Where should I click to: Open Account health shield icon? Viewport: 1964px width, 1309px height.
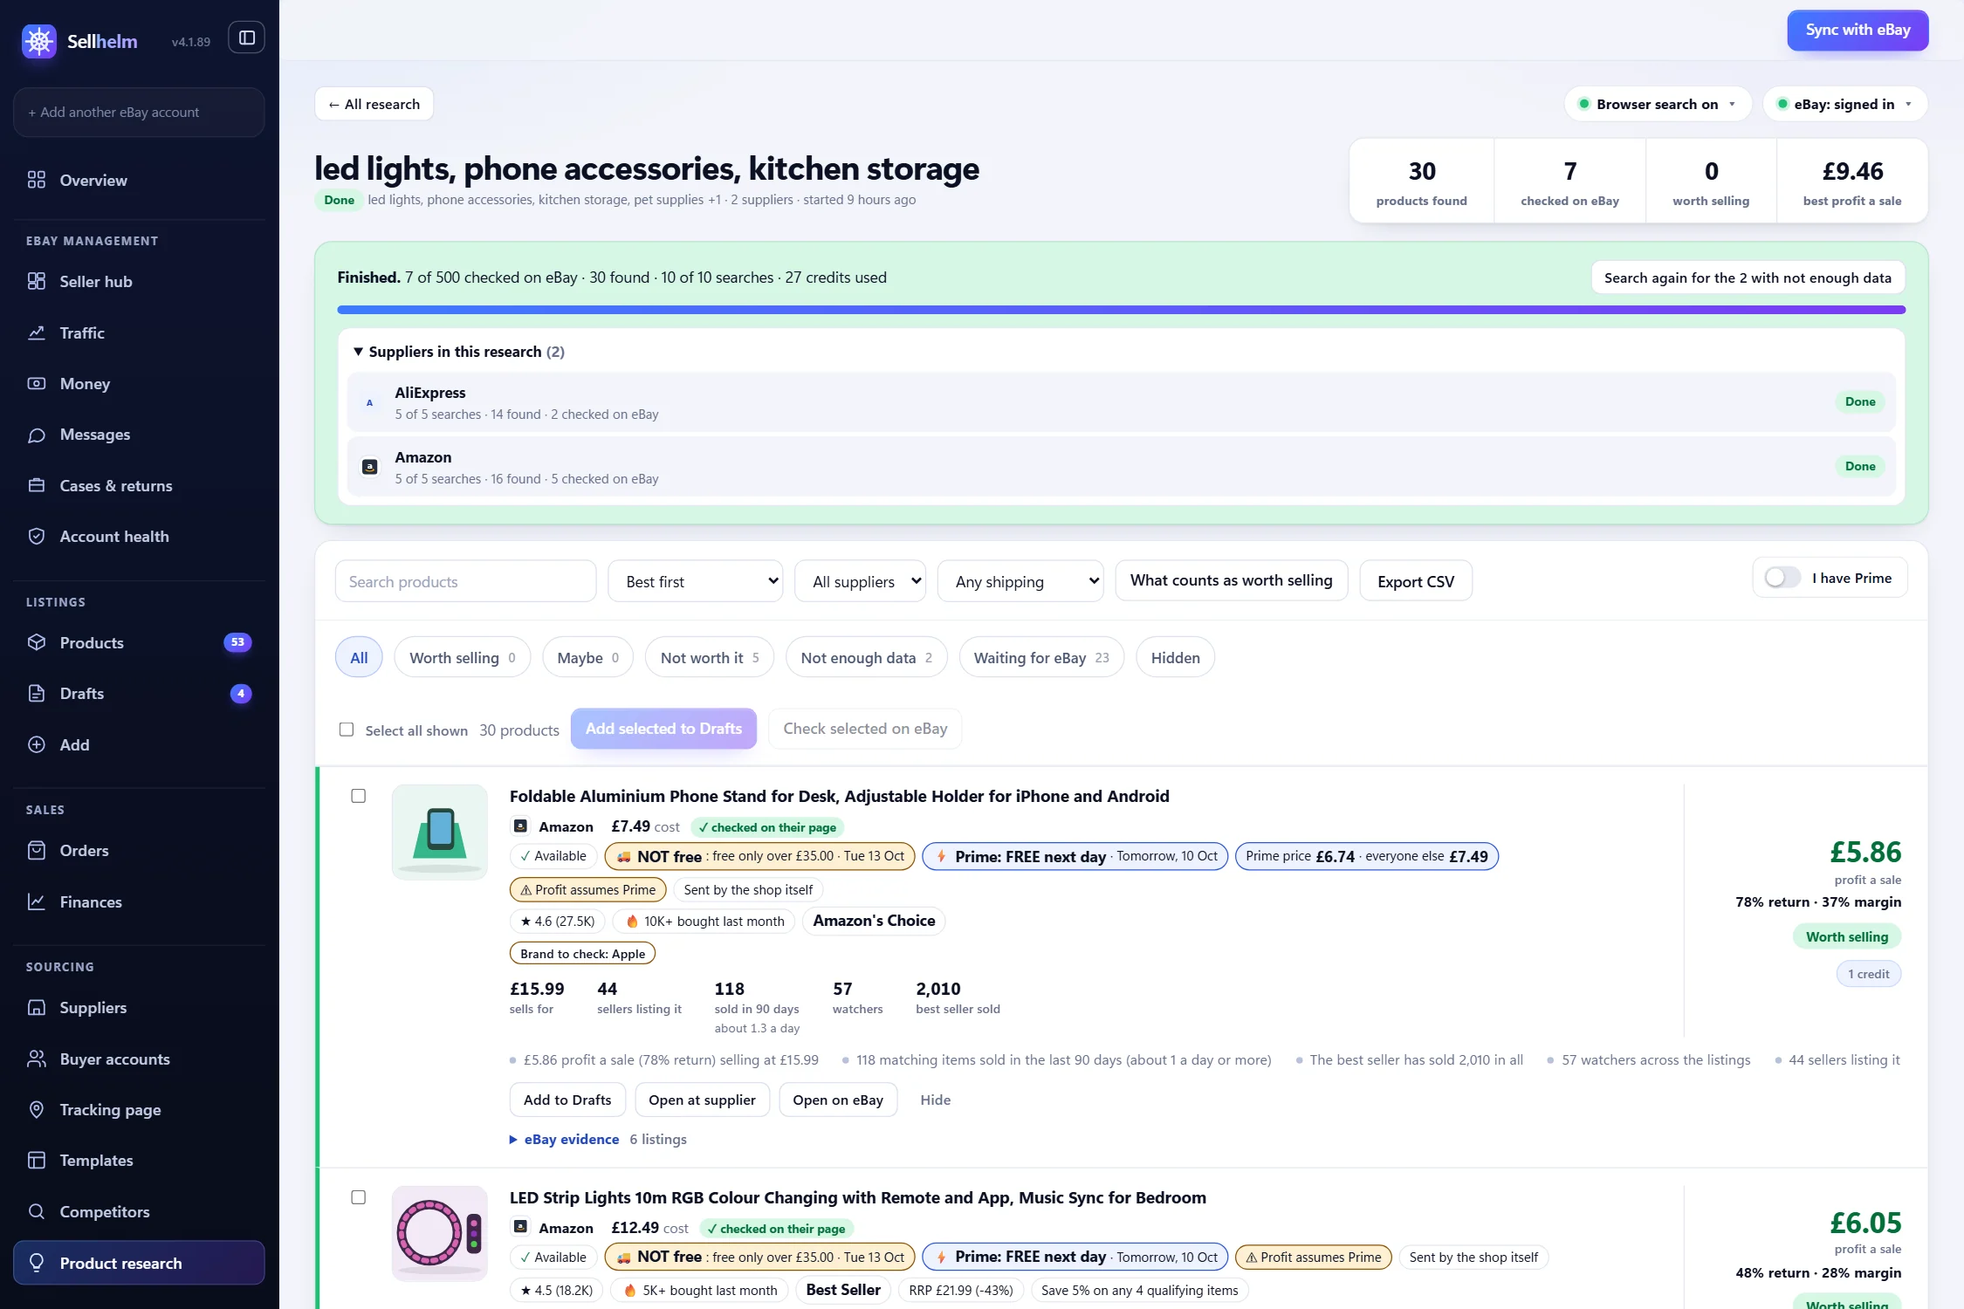click(37, 536)
